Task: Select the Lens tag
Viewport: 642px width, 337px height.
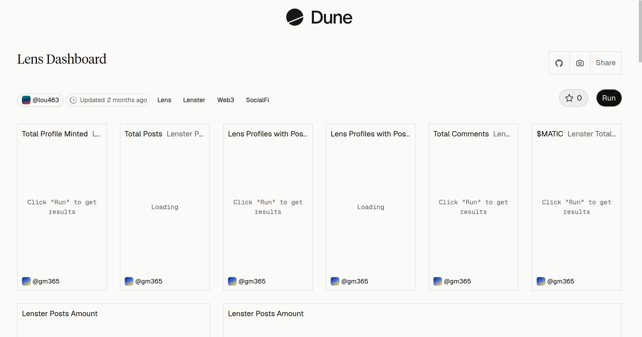Action: pos(164,100)
